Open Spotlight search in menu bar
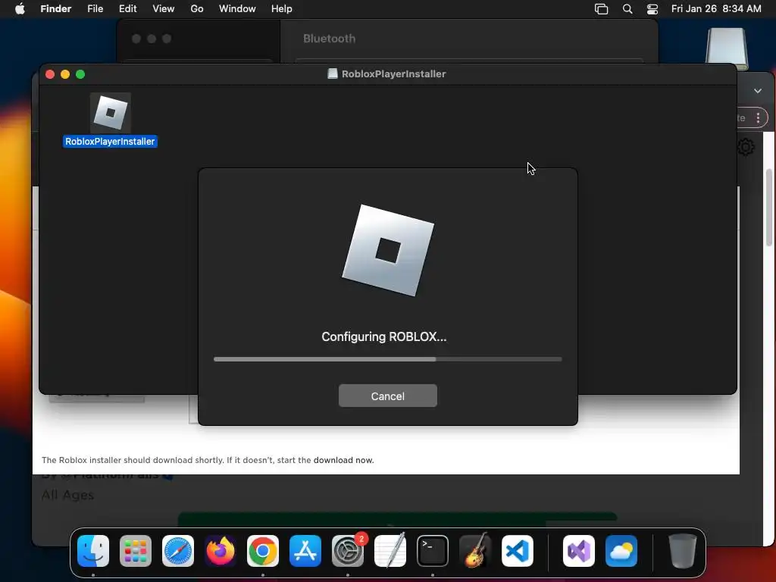 (627, 9)
